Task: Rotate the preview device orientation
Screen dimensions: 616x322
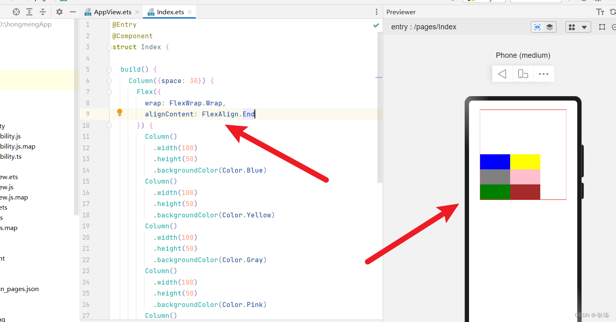Action: (x=523, y=74)
